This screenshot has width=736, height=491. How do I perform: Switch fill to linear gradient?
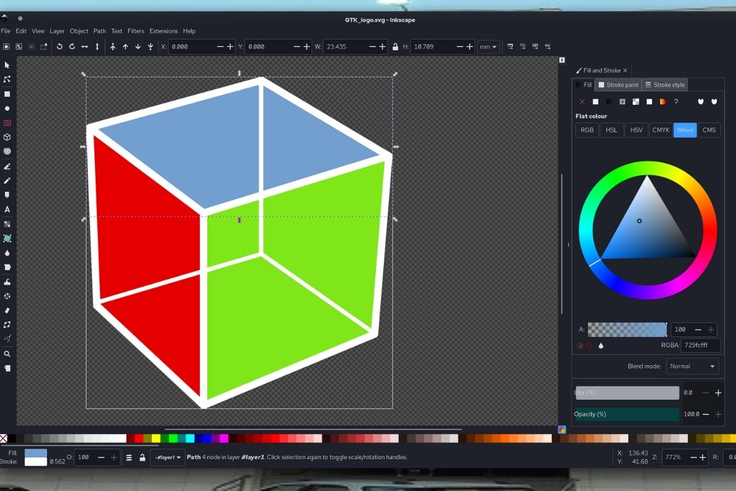[x=608, y=101]
